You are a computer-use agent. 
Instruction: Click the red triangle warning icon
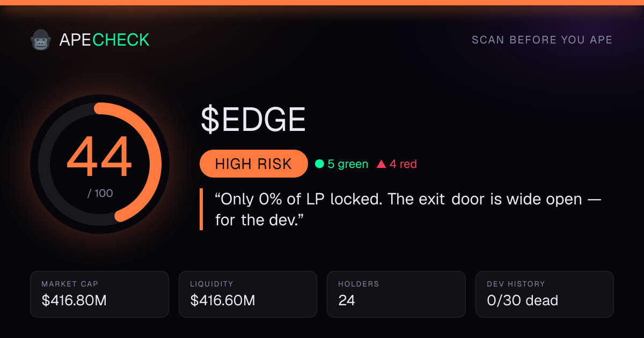(x=382, y=164)
